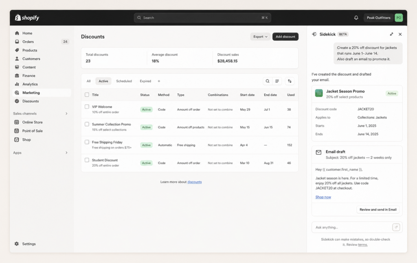The height and width of the screenshot is (263, 417).
Task: Click the Finance bank icon
Action: pos(17,76)
